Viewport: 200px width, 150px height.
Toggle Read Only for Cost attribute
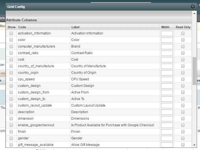(x=183, y=60)
